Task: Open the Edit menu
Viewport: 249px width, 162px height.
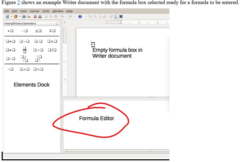Action: pyautogui.click(x=14, y=11)
